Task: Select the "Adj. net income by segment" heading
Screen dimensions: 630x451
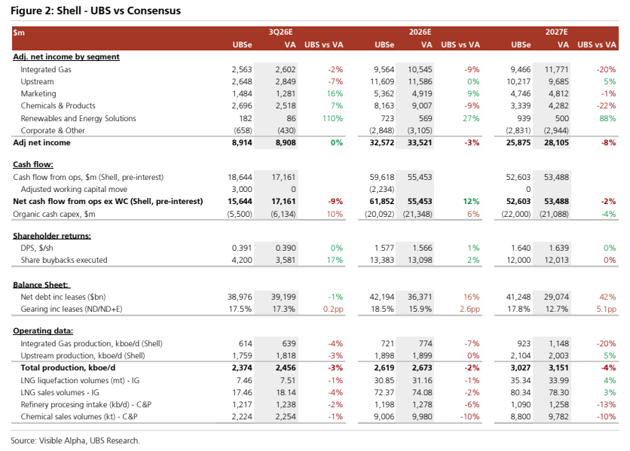Action: click(66, 56)
